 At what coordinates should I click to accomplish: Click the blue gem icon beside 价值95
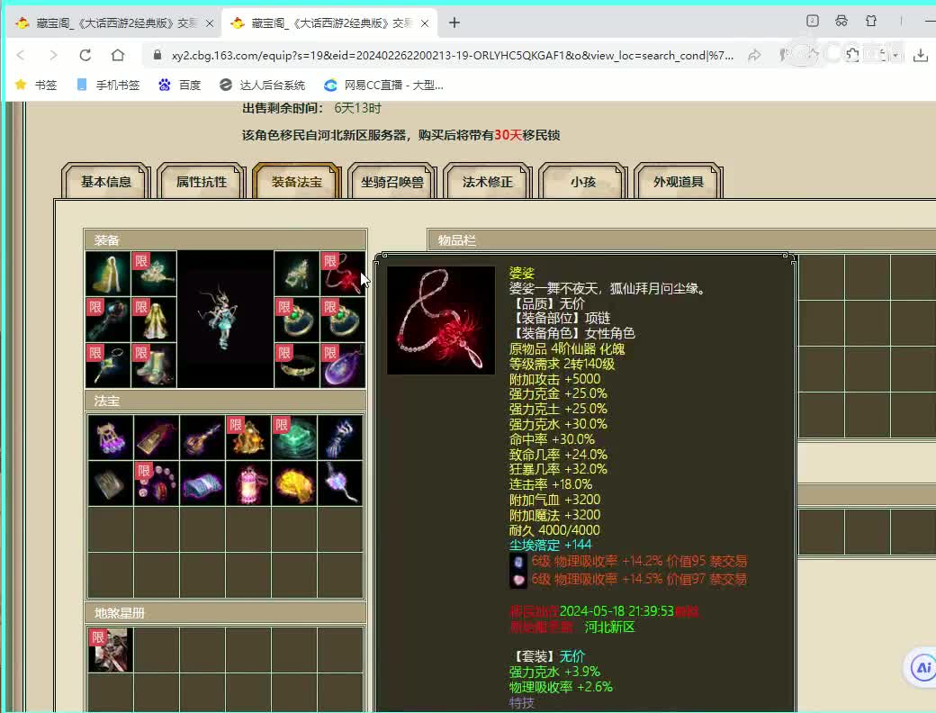coord(518,562)
